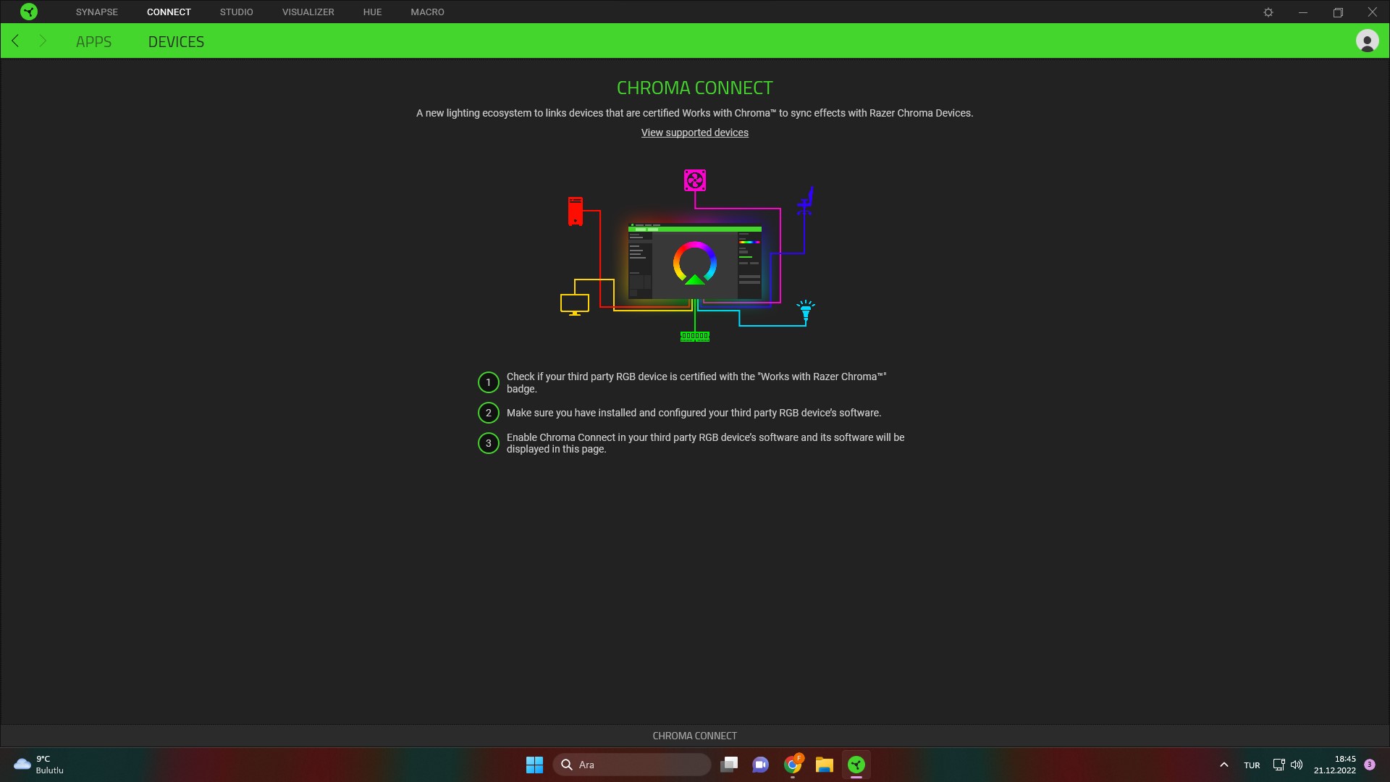
Task: Open the HUE tab
Action: (x=372, y=12)
